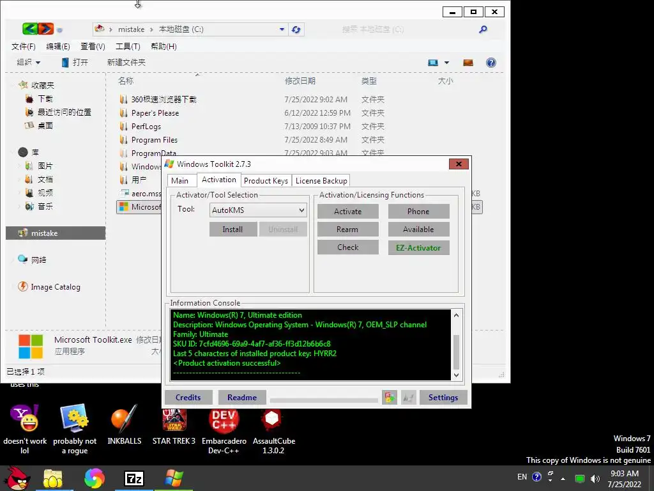This screenshot has width=654, height=491.
Task: Toggle the preview pane icon in Explorer
Action: click(x=468, y=63)
